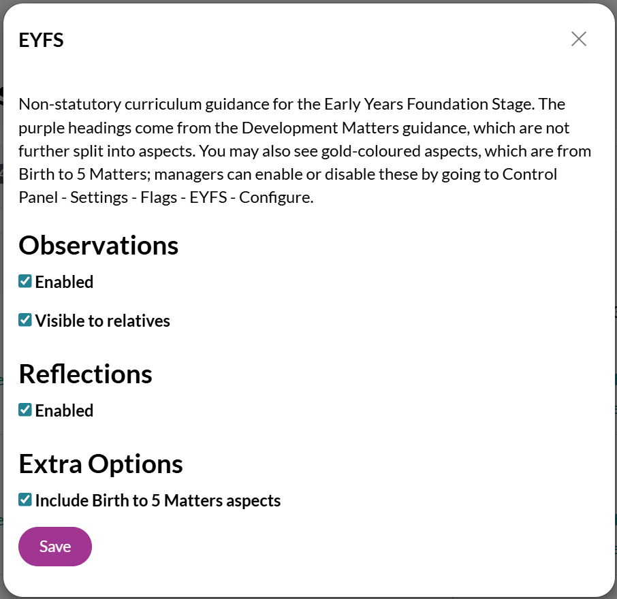Click the Configure word ending the description
Screen dimensions: 617x599
[276, 198]
